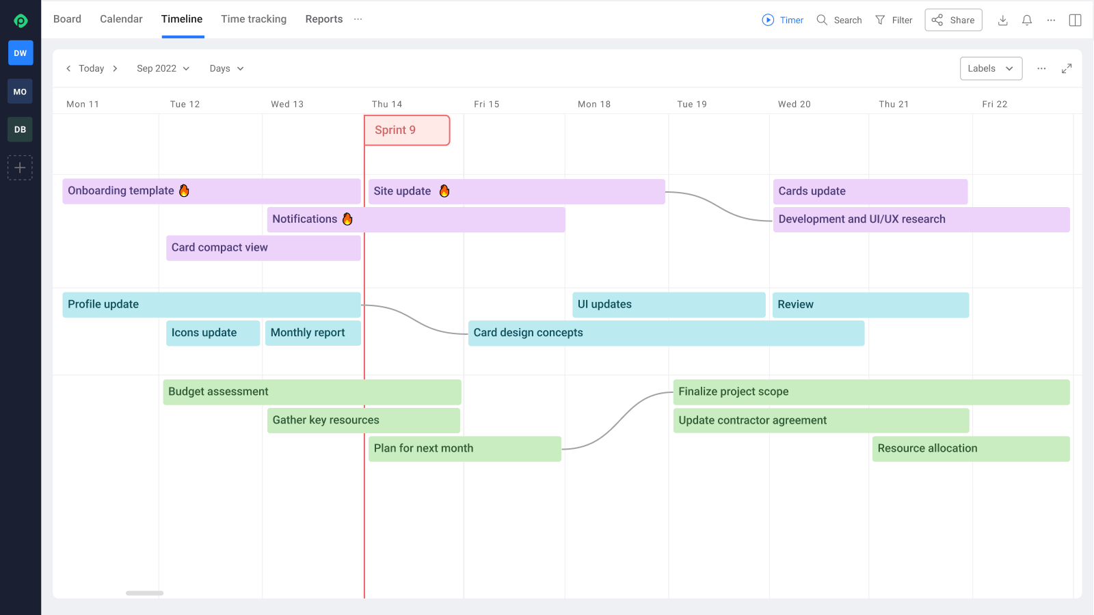Open the Days zoom level dropdown
Screen dimensions: 1094x615
[226, 68]
